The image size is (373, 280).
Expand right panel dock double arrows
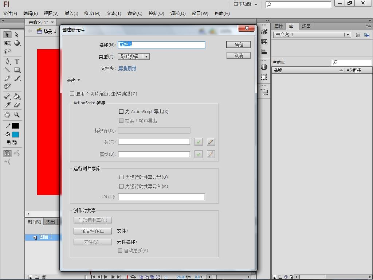268,20
